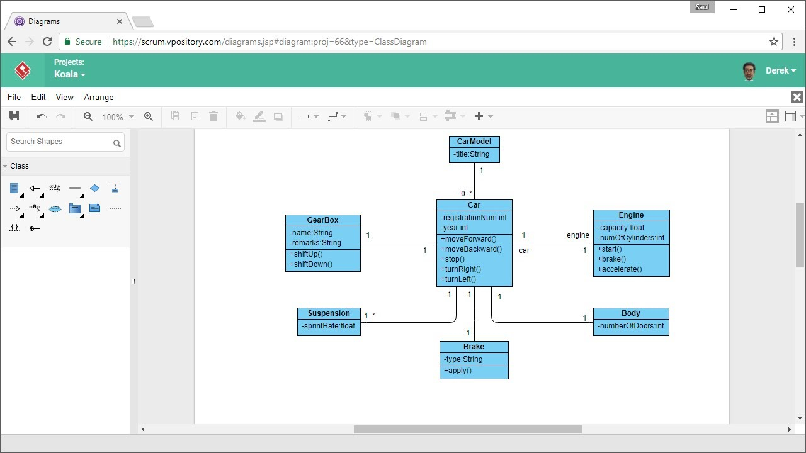Screen dimensions: 806x453
Task: Select the containment circle-plus connector shape
Action: pos(35,228)
